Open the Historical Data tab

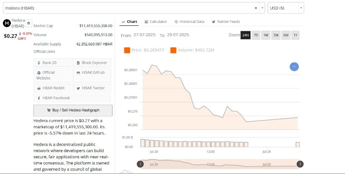189,22
